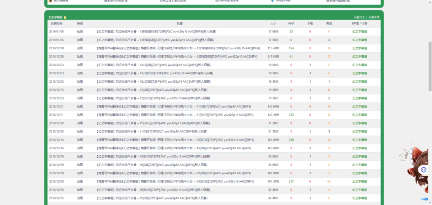Screen dimensions: 432x205
Task: Click 动画 category in 梅露可物语 09 BIG5 row
Action: click(x=80, y=181)
